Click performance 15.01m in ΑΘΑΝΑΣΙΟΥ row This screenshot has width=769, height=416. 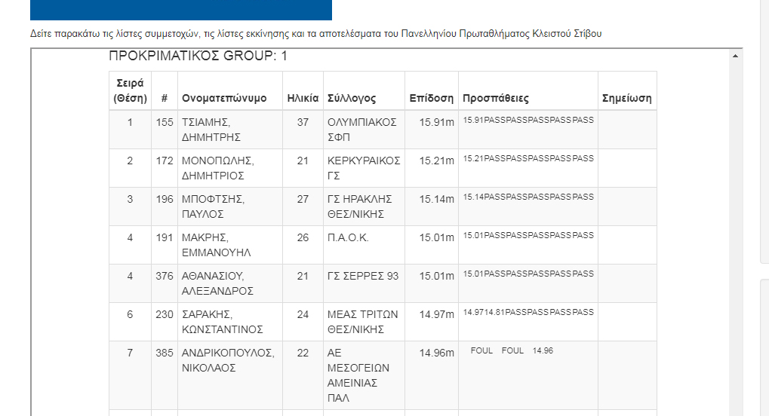pyautogui.click(x=436, y=276)
